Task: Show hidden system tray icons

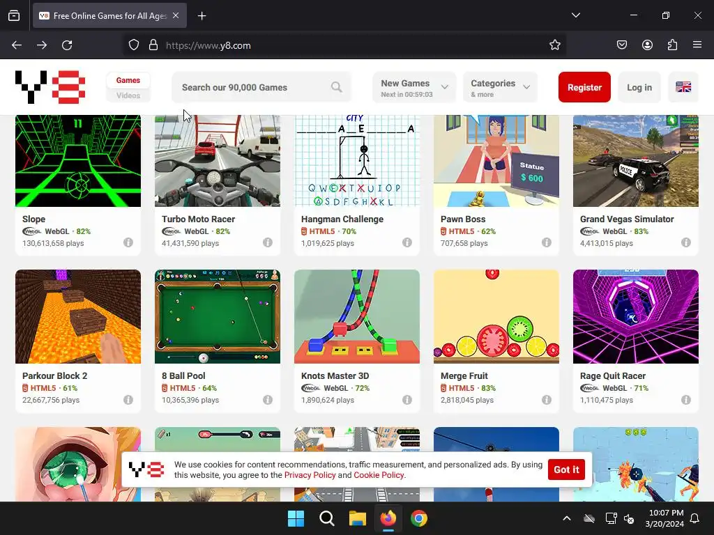Action: pyautogui.click(x=567, y=518)
